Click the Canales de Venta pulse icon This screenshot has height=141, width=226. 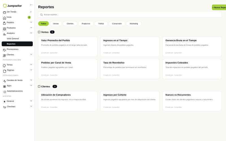tap(5, 81)
